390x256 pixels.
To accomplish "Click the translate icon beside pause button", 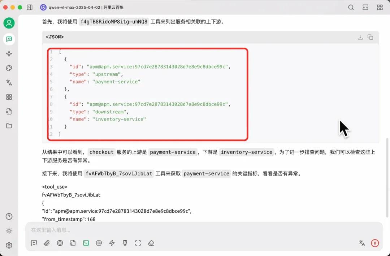I will 362,243.
